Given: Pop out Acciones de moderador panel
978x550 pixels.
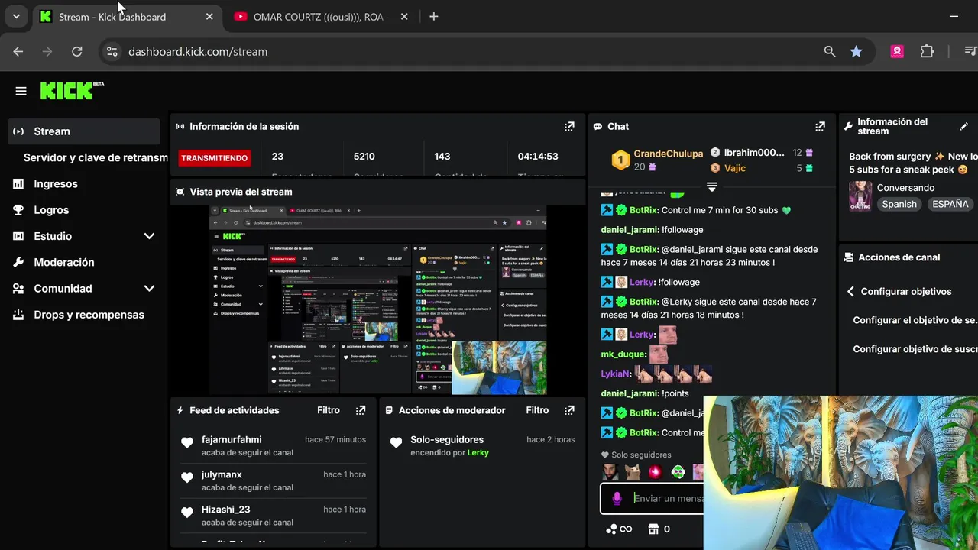Looking at the screenshot, I should point(569,410).
